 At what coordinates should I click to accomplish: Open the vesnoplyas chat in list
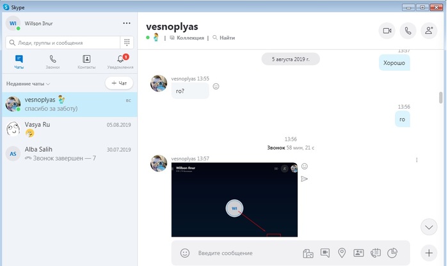[x=70, y=104]
